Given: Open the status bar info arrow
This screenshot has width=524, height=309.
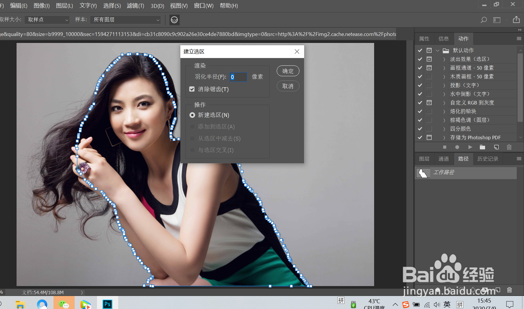Looking at the screenshot, I should point(82,292).
